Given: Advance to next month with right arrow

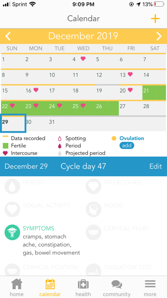Looking at the screenshot, I should pos(159,36).
